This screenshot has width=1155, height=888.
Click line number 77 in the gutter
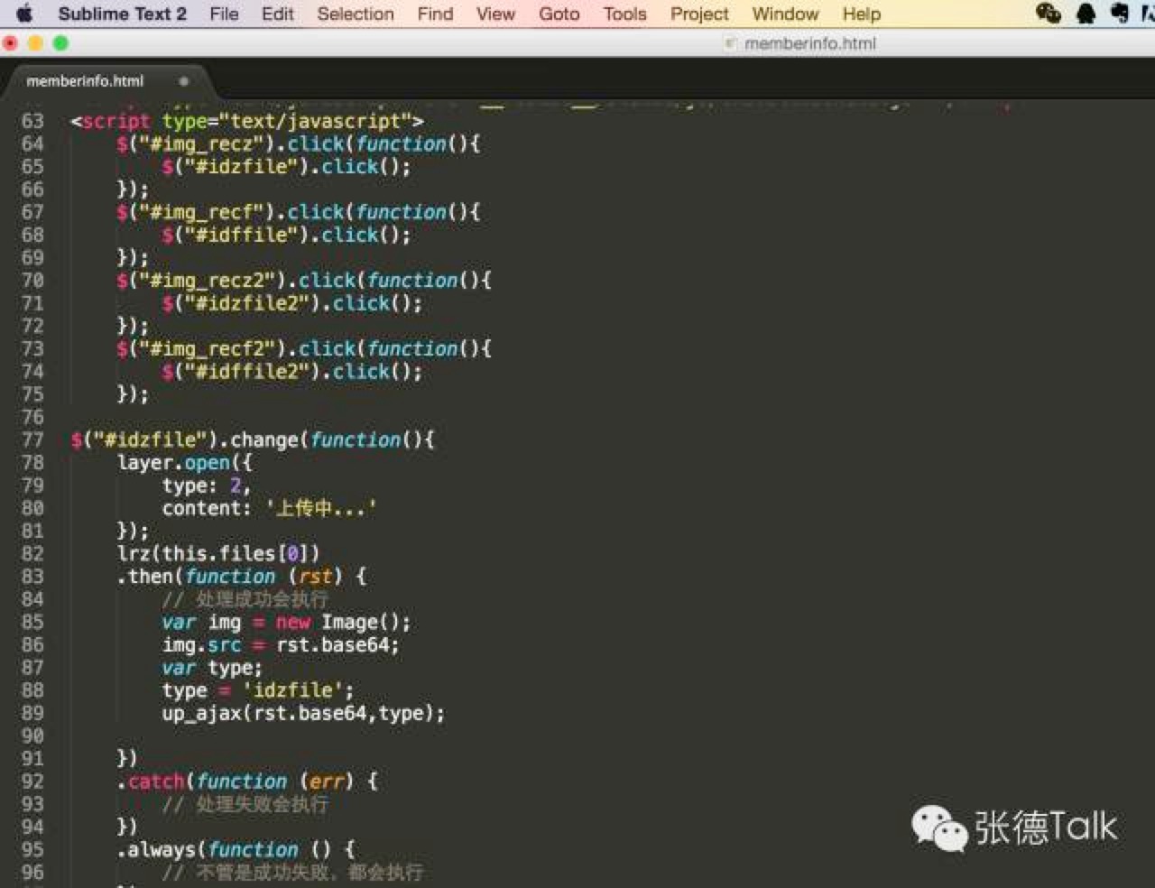pos(32,439)
